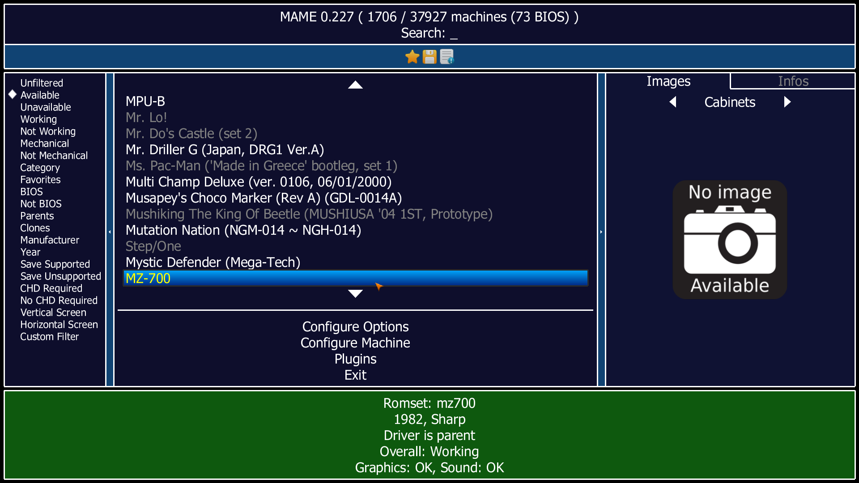
Task: Select the Category filter
Action: pyautogui.click(x=40, y=167)
